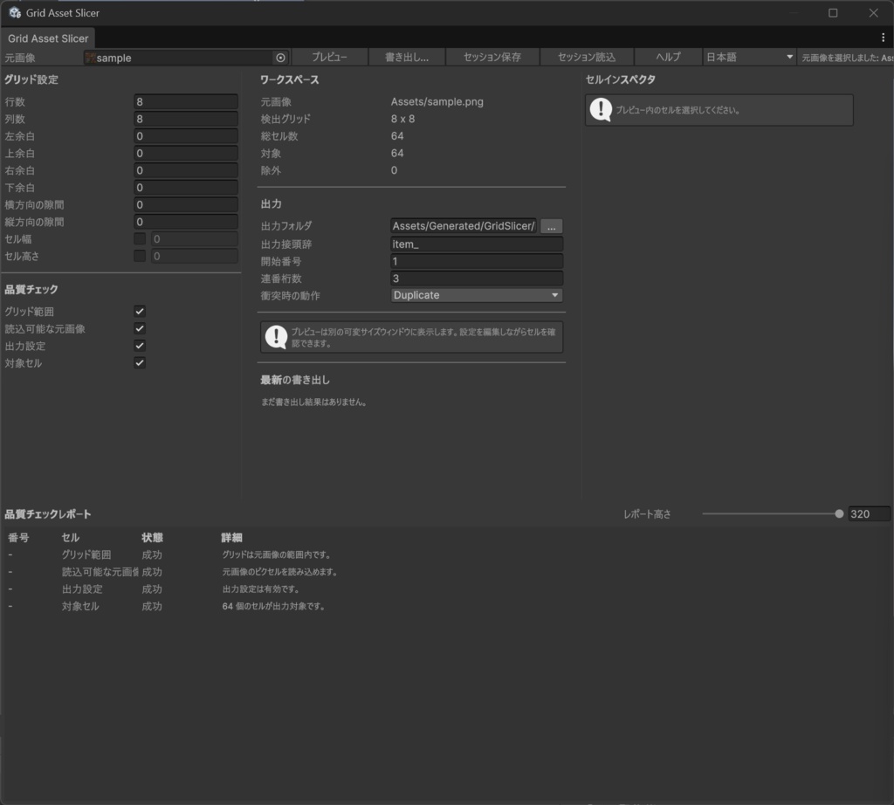The width and height of the screenshot is (894, 805).
Task: Enable the セル幅 override checkbox
Action: 139,238
